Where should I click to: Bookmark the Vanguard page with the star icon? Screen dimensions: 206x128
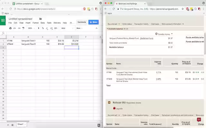[183, 9]
